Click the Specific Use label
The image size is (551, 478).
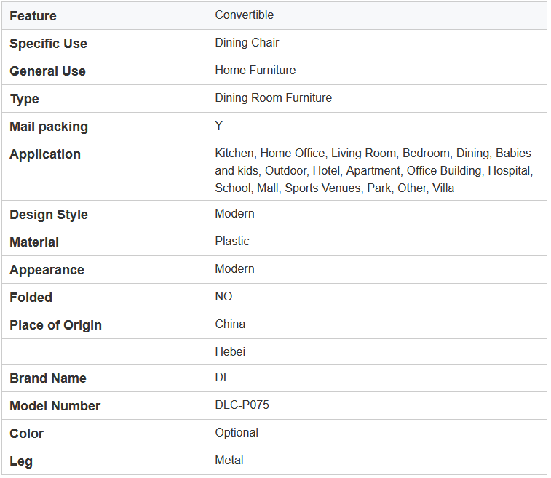coord(48,44)
